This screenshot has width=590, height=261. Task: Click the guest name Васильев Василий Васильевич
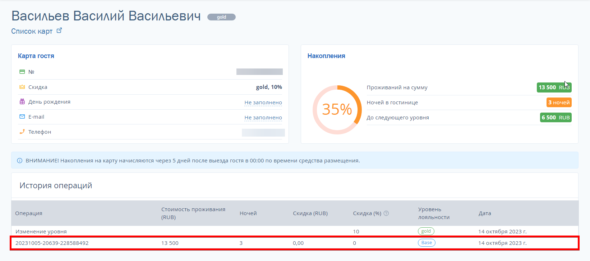coord(106,16)
